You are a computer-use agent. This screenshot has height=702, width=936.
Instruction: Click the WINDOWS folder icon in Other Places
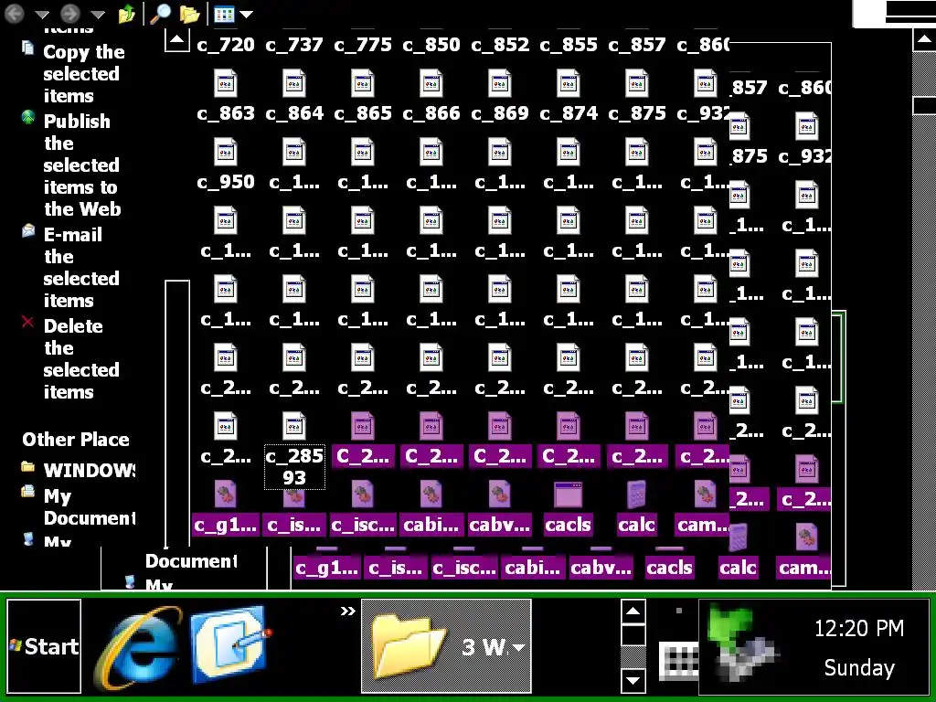(27, 466)
